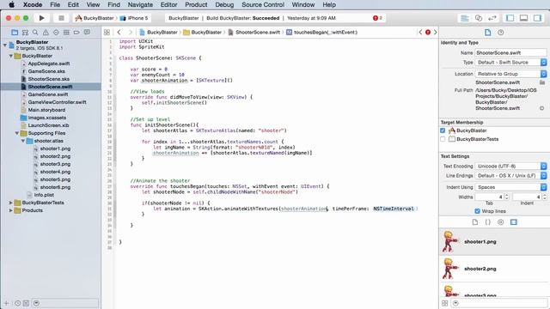The width and height of the screenshot is (550, 309).
Task: Open the Line Endings dropdown
Action: pos(510,175)
